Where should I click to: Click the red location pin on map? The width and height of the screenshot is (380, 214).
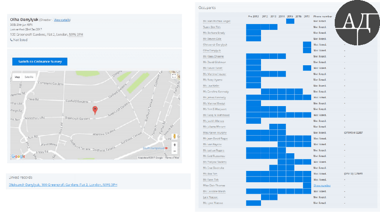coord(95,110)
